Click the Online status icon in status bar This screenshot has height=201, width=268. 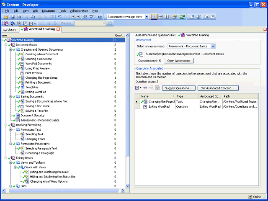pos(250,197)
